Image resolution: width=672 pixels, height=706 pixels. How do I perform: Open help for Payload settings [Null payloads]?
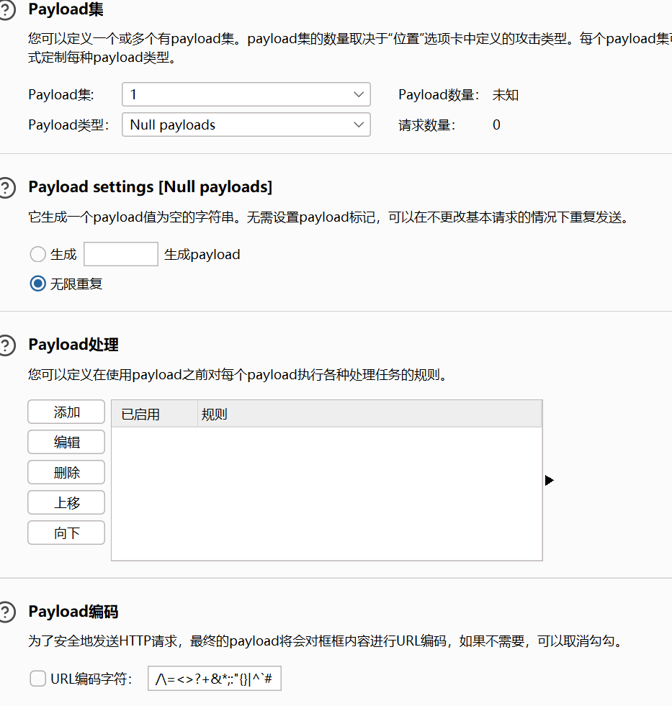(x=6, y=188)
